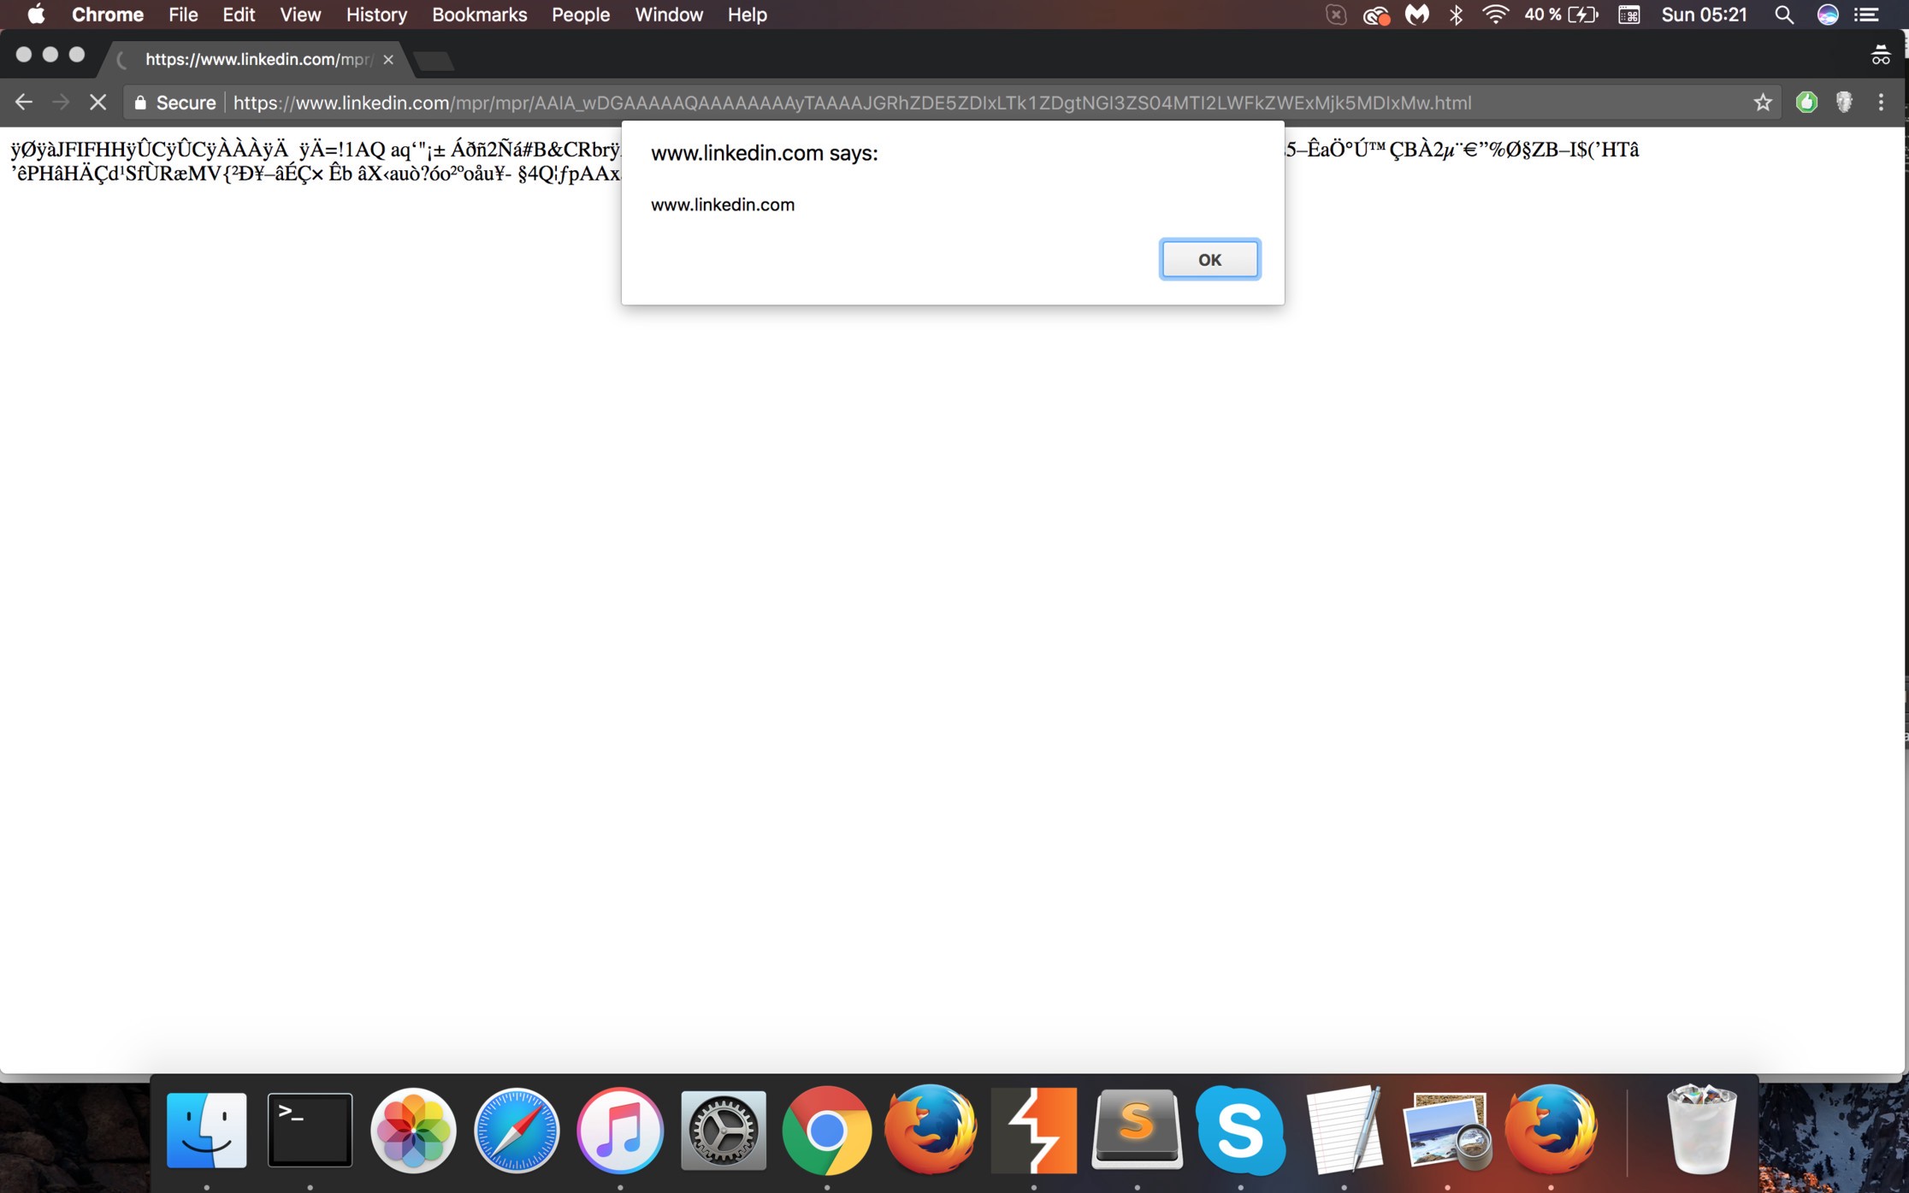Click the Sun 05:21 clock

(1704, 15)
